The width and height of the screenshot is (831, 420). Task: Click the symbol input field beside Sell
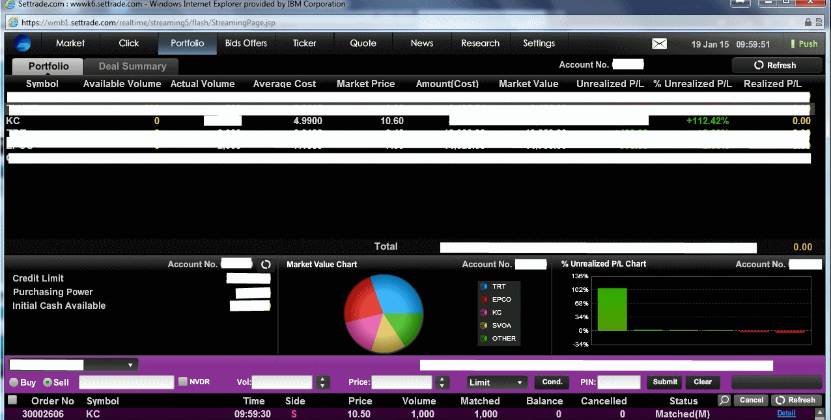coord(126,382)
